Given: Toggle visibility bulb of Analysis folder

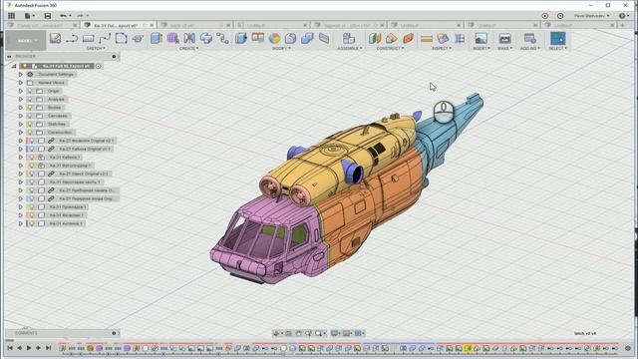Looking at the screenshot, I should pyautogui.click(x=30, y=100).
